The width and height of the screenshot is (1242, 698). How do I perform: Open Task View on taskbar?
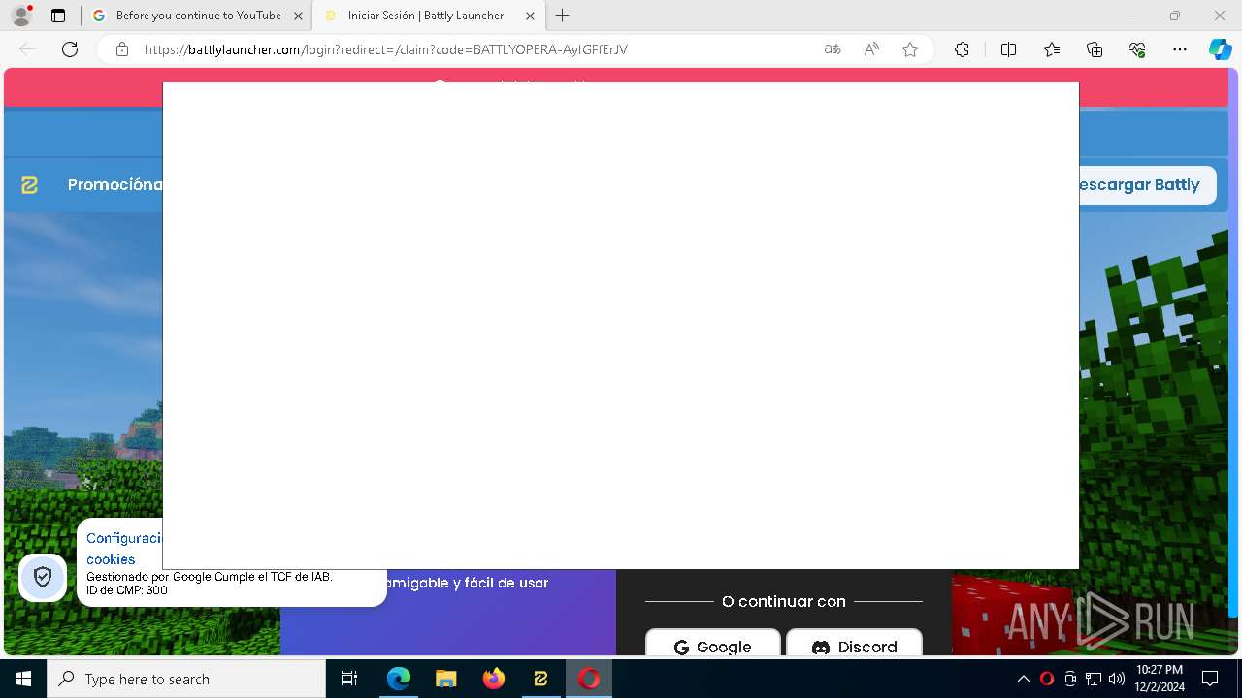pos(349,679)
